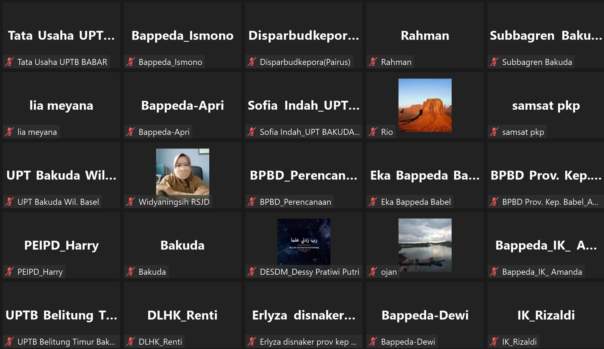Select Rio's desert rock profile picture

coord(425,105)
